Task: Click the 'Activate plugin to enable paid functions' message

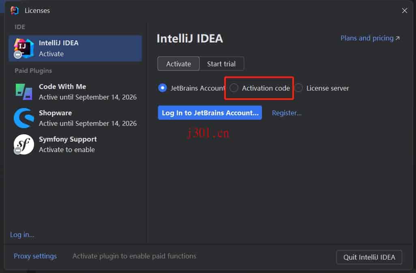Action: tap(135, 256)
